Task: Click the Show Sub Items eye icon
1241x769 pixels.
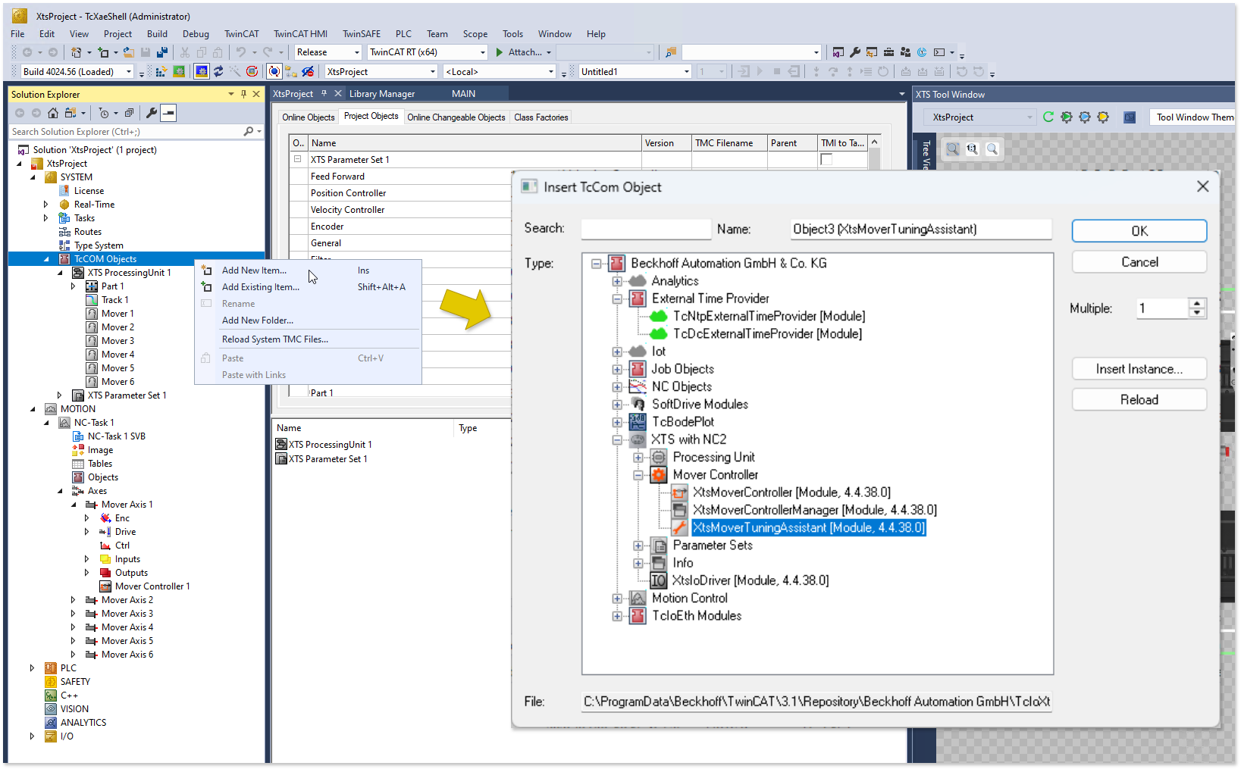Action: (308, 71)
